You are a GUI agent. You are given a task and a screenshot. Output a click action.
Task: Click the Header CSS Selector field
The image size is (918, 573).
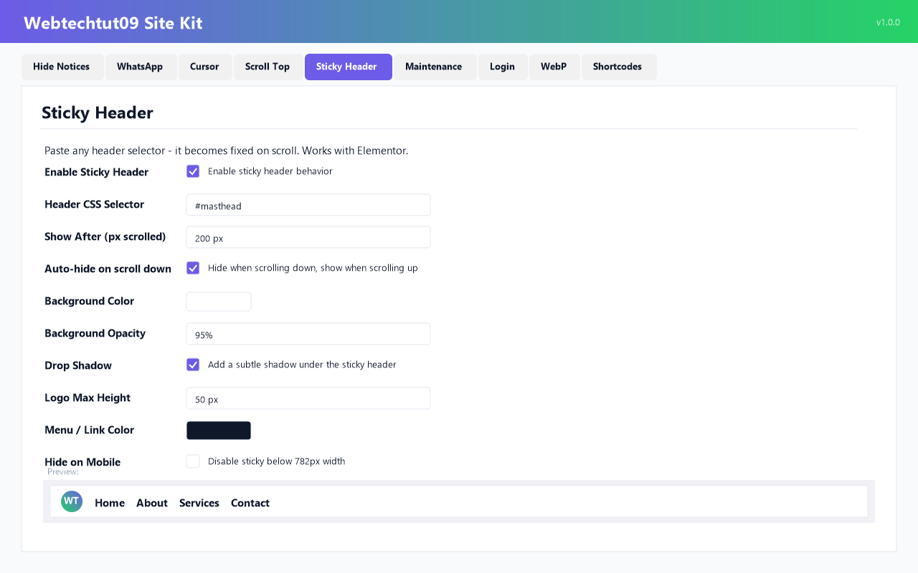308,205
